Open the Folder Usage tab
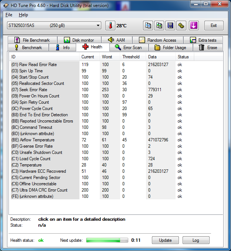The height and width of the screenshot is (251, 231). [x=170, y=48]
